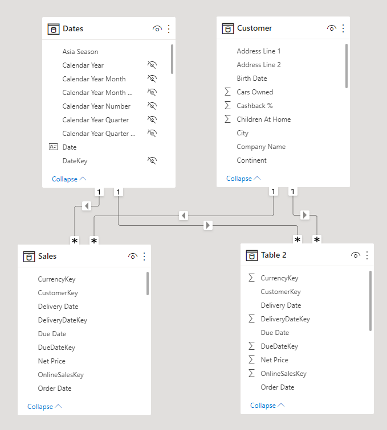Select Order Date in Sales table
Screen dimensions: 387x430
point(55,388)
